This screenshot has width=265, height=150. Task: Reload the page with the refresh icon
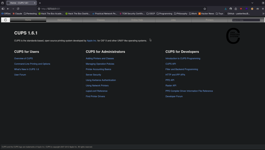(x=18, y=9)
